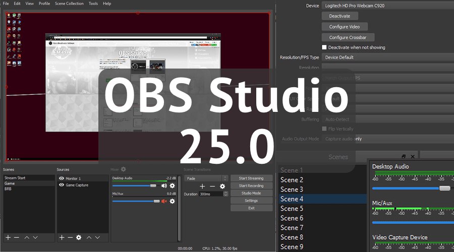Open the Help menu

pos(107,4)
